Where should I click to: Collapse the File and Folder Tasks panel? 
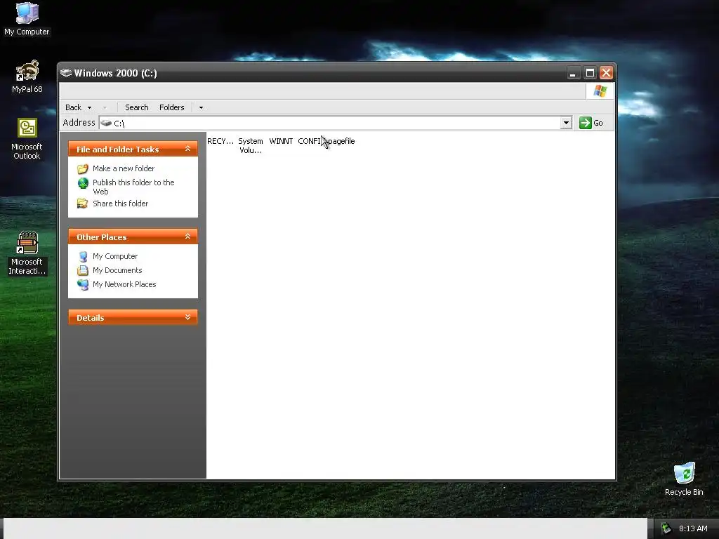pos(187,149)
